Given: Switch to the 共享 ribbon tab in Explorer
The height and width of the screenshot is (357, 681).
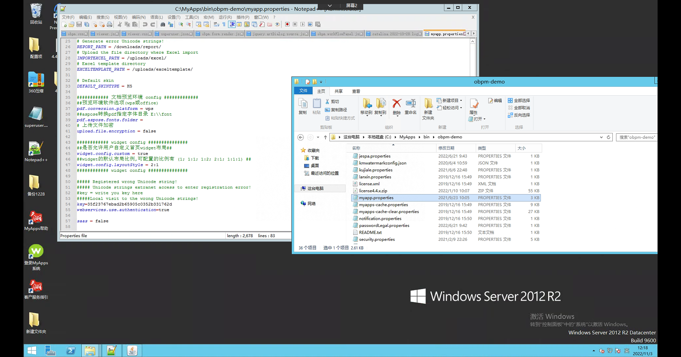Looking at the screenshot, I should (339, 91).
